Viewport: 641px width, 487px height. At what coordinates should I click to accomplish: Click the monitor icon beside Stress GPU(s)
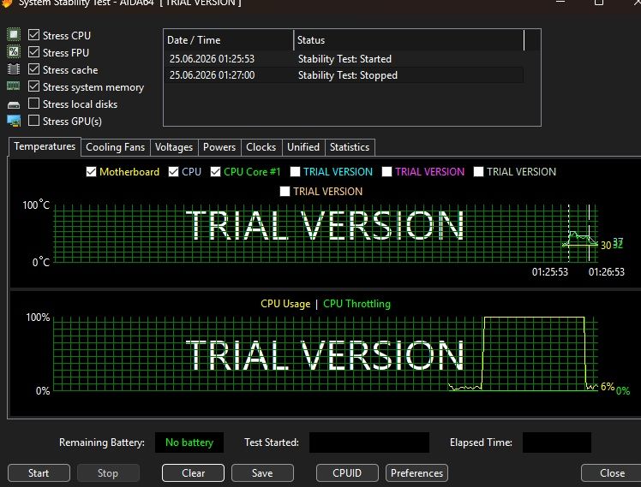(14, 121)
